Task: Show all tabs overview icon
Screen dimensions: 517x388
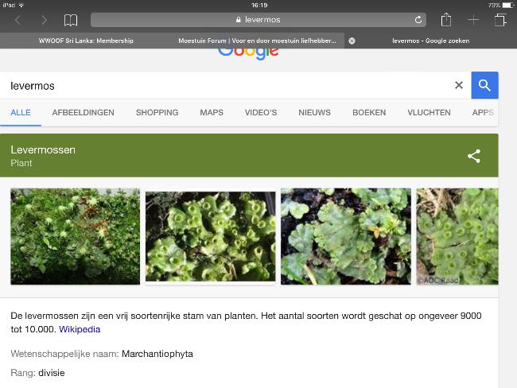Action: click(500, 20)
